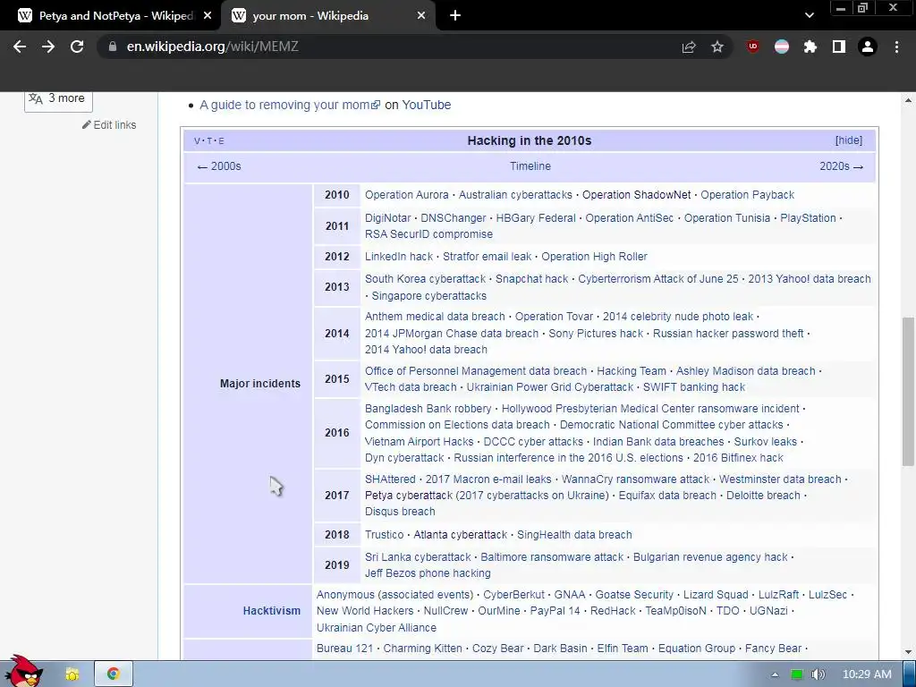The image size is (916, 687).
Task: Open the tab search dropdown arrow
Action: click(x=809, y=16)
